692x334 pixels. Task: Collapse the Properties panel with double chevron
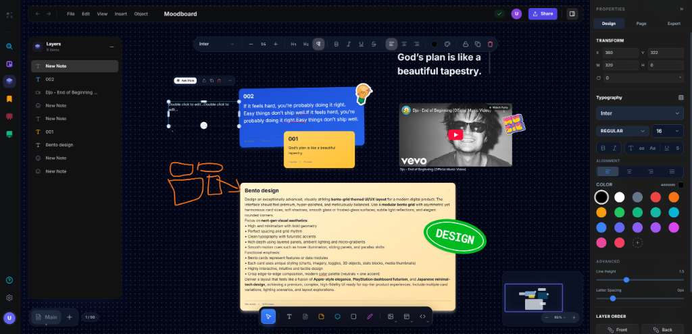click(x=681, y=9)
